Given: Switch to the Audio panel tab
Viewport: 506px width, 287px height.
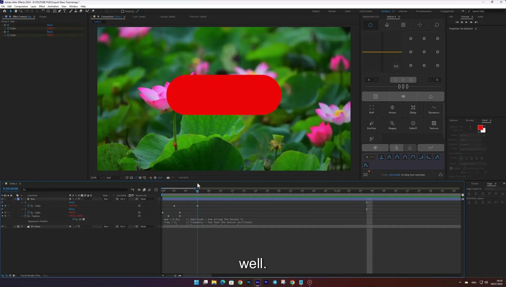Looking at the screenshot, I should 480,17.
